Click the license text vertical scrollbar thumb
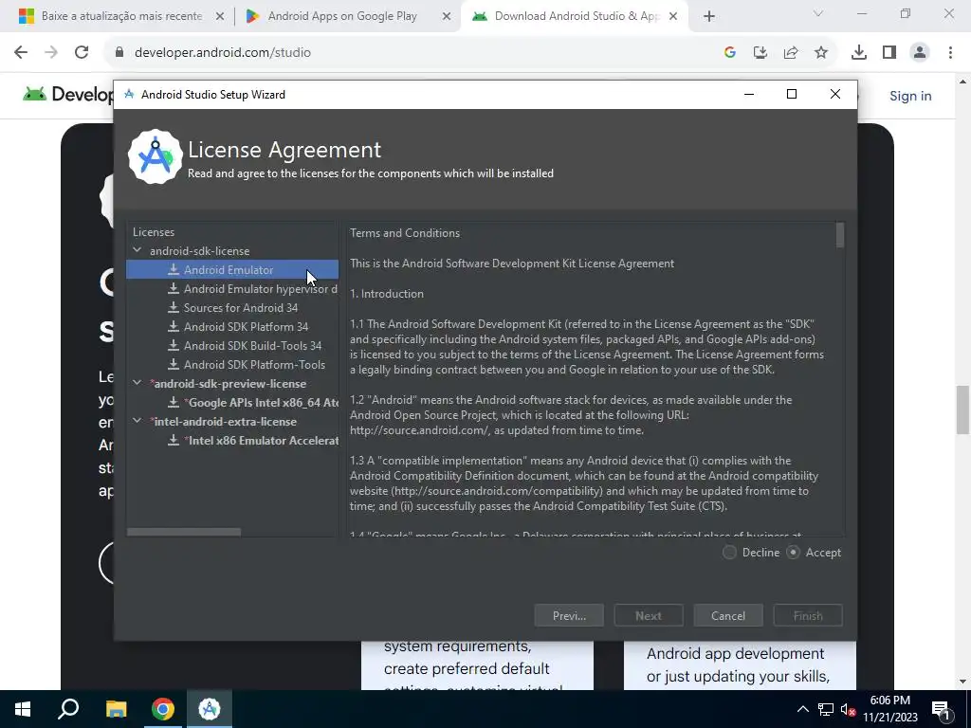This screenshot has height=728, width=971. (x=840, y=235)
